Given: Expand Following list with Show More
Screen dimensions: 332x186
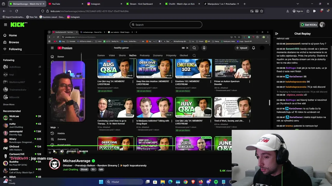Looking at the screenshot, I should (9, 104).
